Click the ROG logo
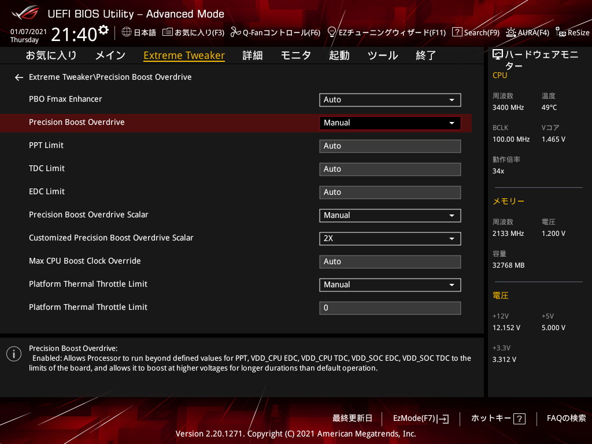592x444 pixels. coord(25,13)
